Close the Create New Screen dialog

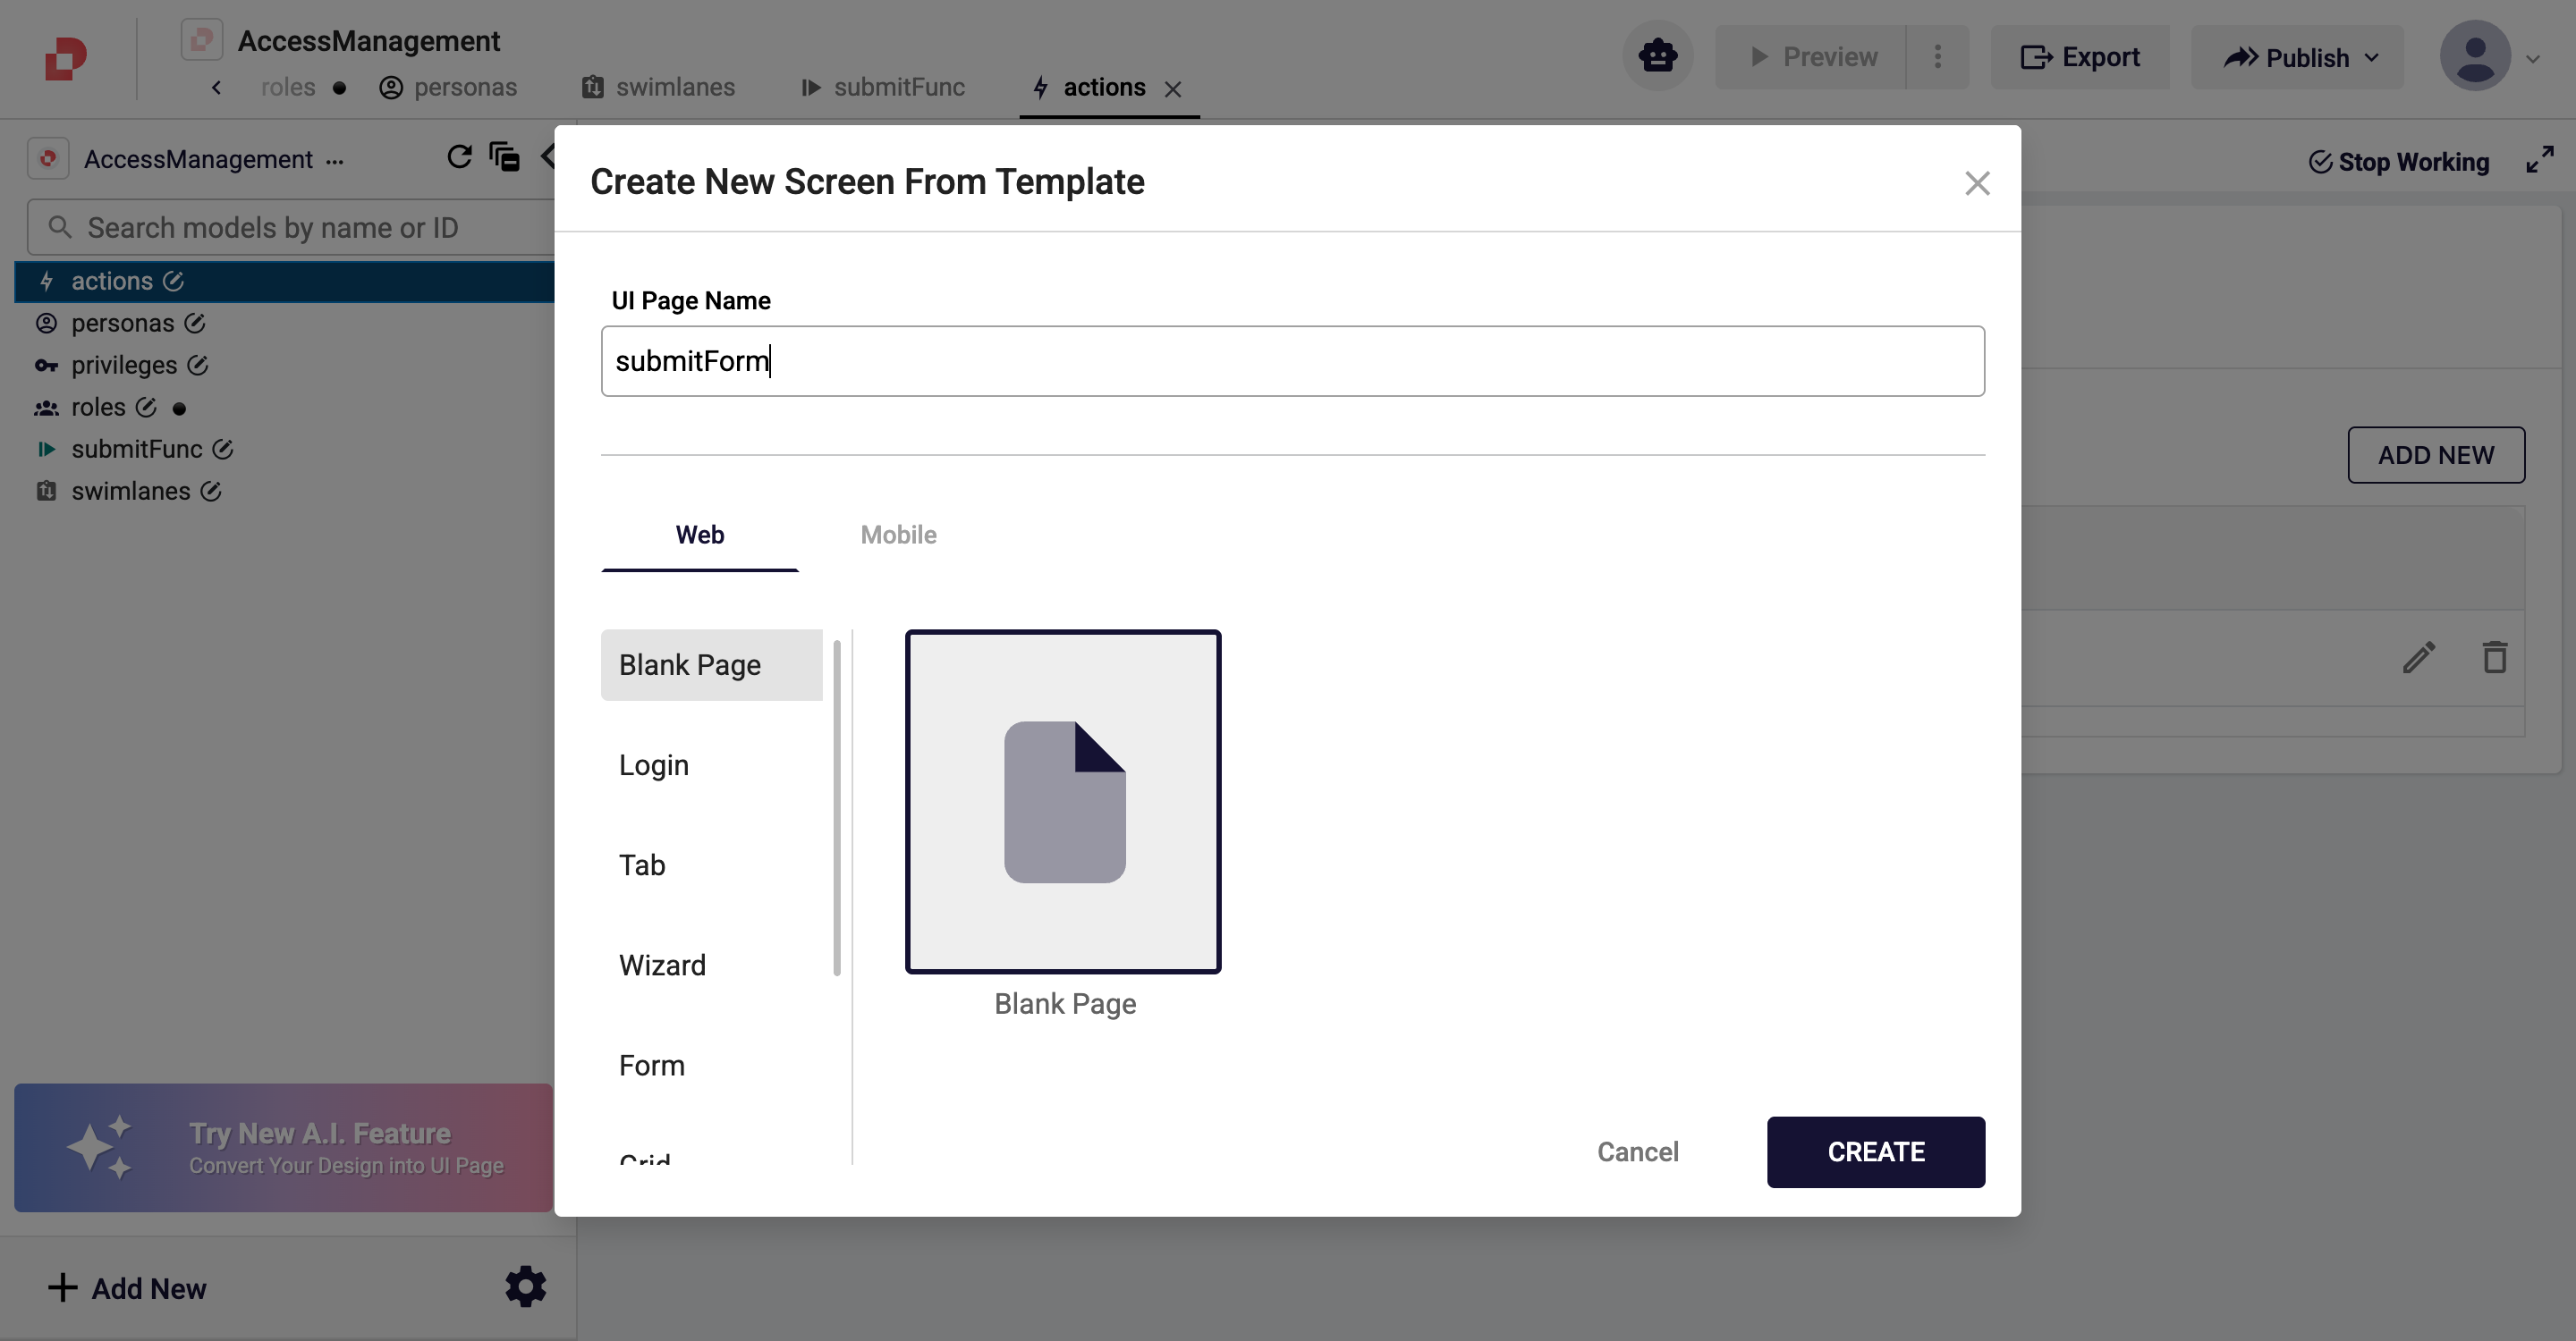click(x=1977, y=183)
